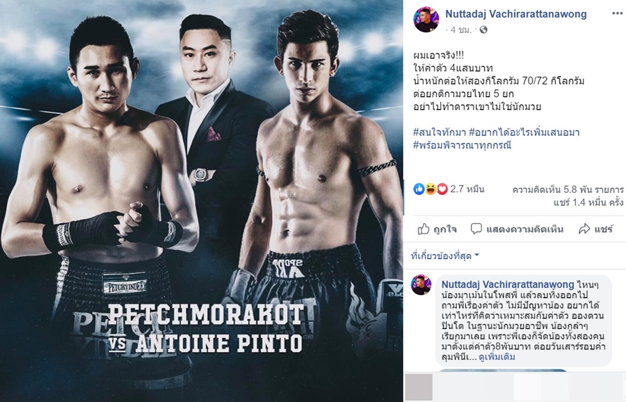Click the #พร้อมพิจารณาทุกกรณี hashtag
This screenshot has width=626, height=402.
pyautogui.click(x=463, y=145)
